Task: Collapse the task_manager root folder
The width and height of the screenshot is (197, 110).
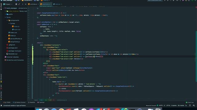Action: coord(3,8)
